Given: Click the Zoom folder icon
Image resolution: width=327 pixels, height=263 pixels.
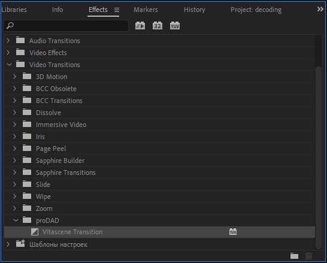Looking at the screenshot, I should click(27, 208).
